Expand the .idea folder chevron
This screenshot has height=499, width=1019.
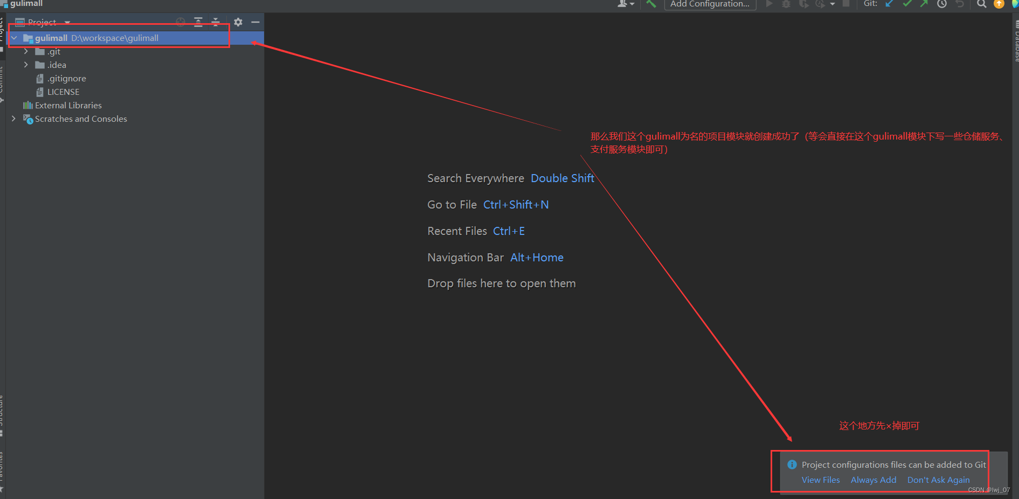[x=26, y=65]
